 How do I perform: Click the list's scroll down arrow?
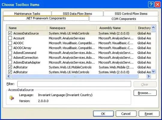tap(153, 72)
